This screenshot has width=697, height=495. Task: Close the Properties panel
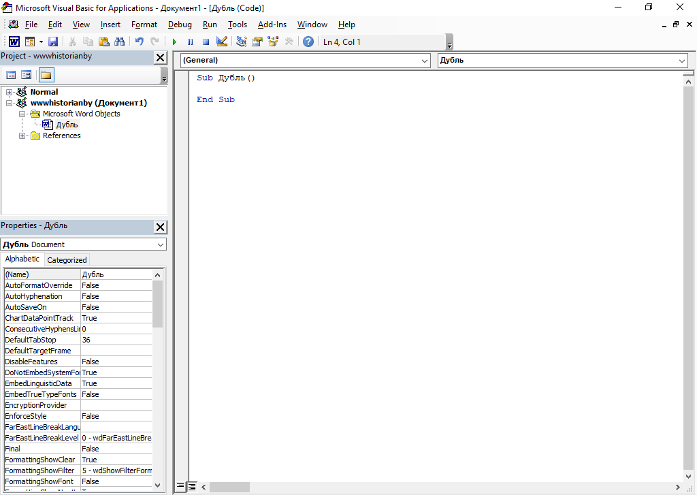click(x=160, y=227)
